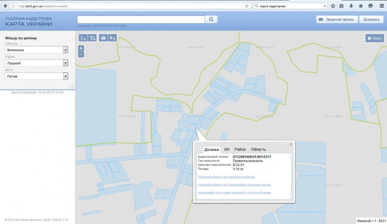Select the area measurement tool

(92, 38)
